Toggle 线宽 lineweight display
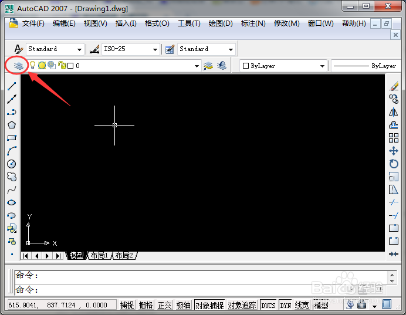406x315 pixels. pyautogui.click(x=302, y=305)
